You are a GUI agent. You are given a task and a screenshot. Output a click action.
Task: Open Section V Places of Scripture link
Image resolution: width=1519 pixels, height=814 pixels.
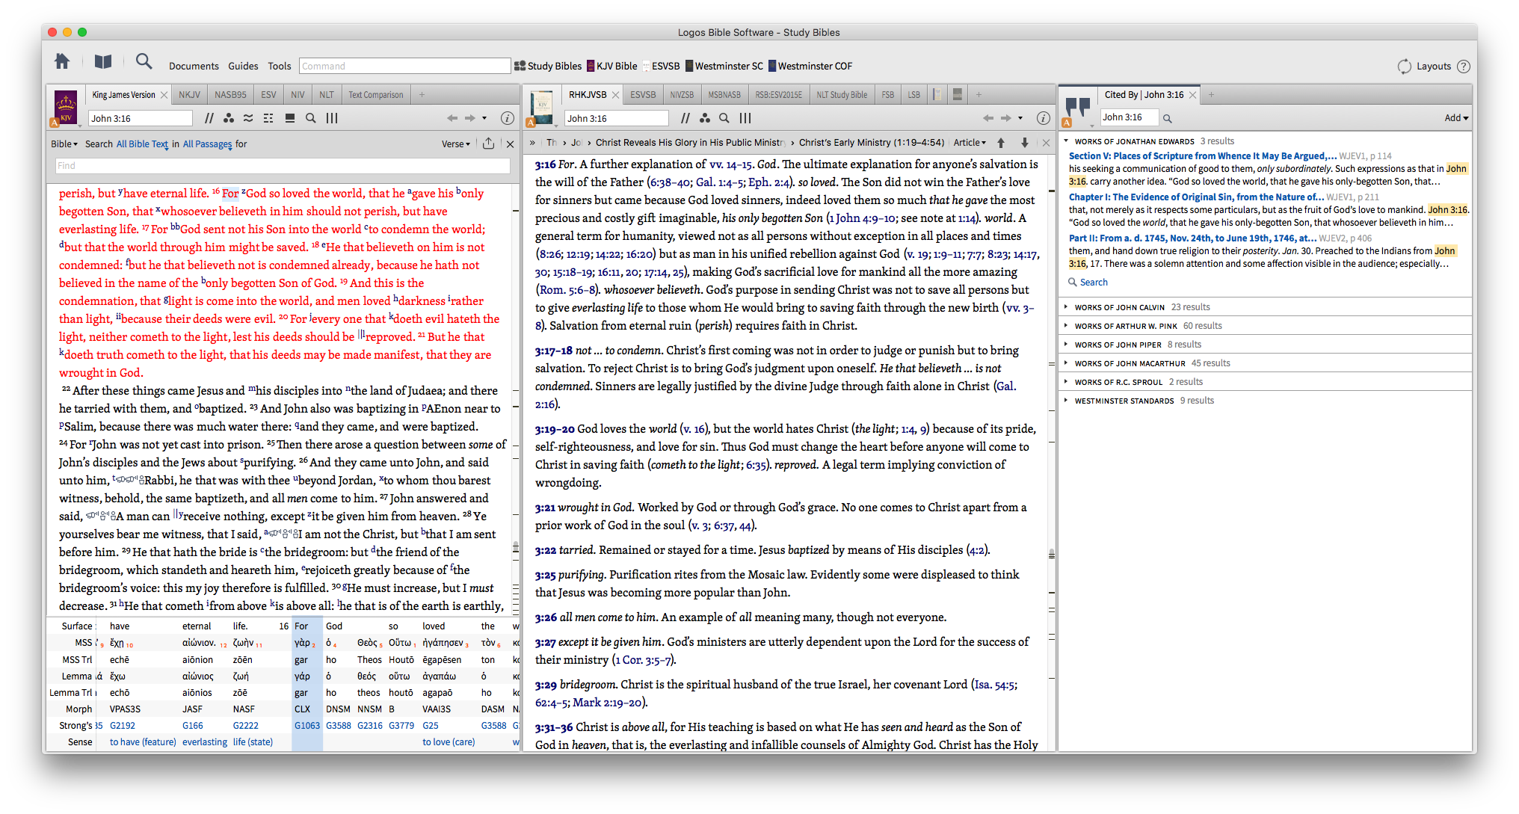(x=1202, y=156)
